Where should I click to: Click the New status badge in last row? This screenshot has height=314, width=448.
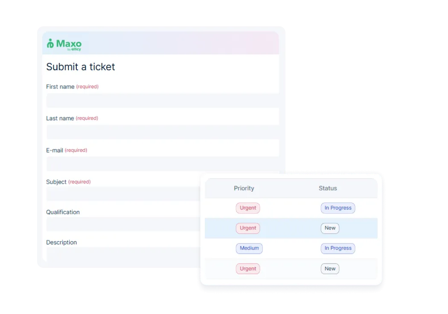tap(330, 269)
